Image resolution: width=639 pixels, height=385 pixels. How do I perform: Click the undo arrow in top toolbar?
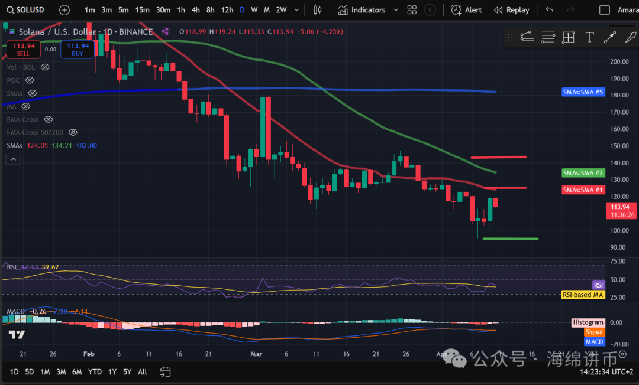pos(550,10)
